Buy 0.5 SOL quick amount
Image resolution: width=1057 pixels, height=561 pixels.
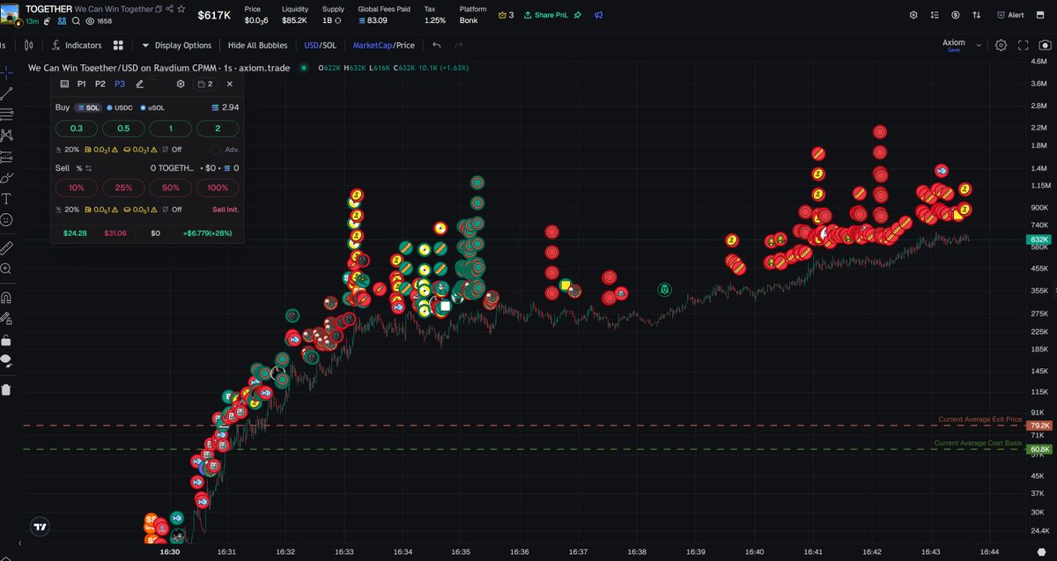tap(123, 129)
